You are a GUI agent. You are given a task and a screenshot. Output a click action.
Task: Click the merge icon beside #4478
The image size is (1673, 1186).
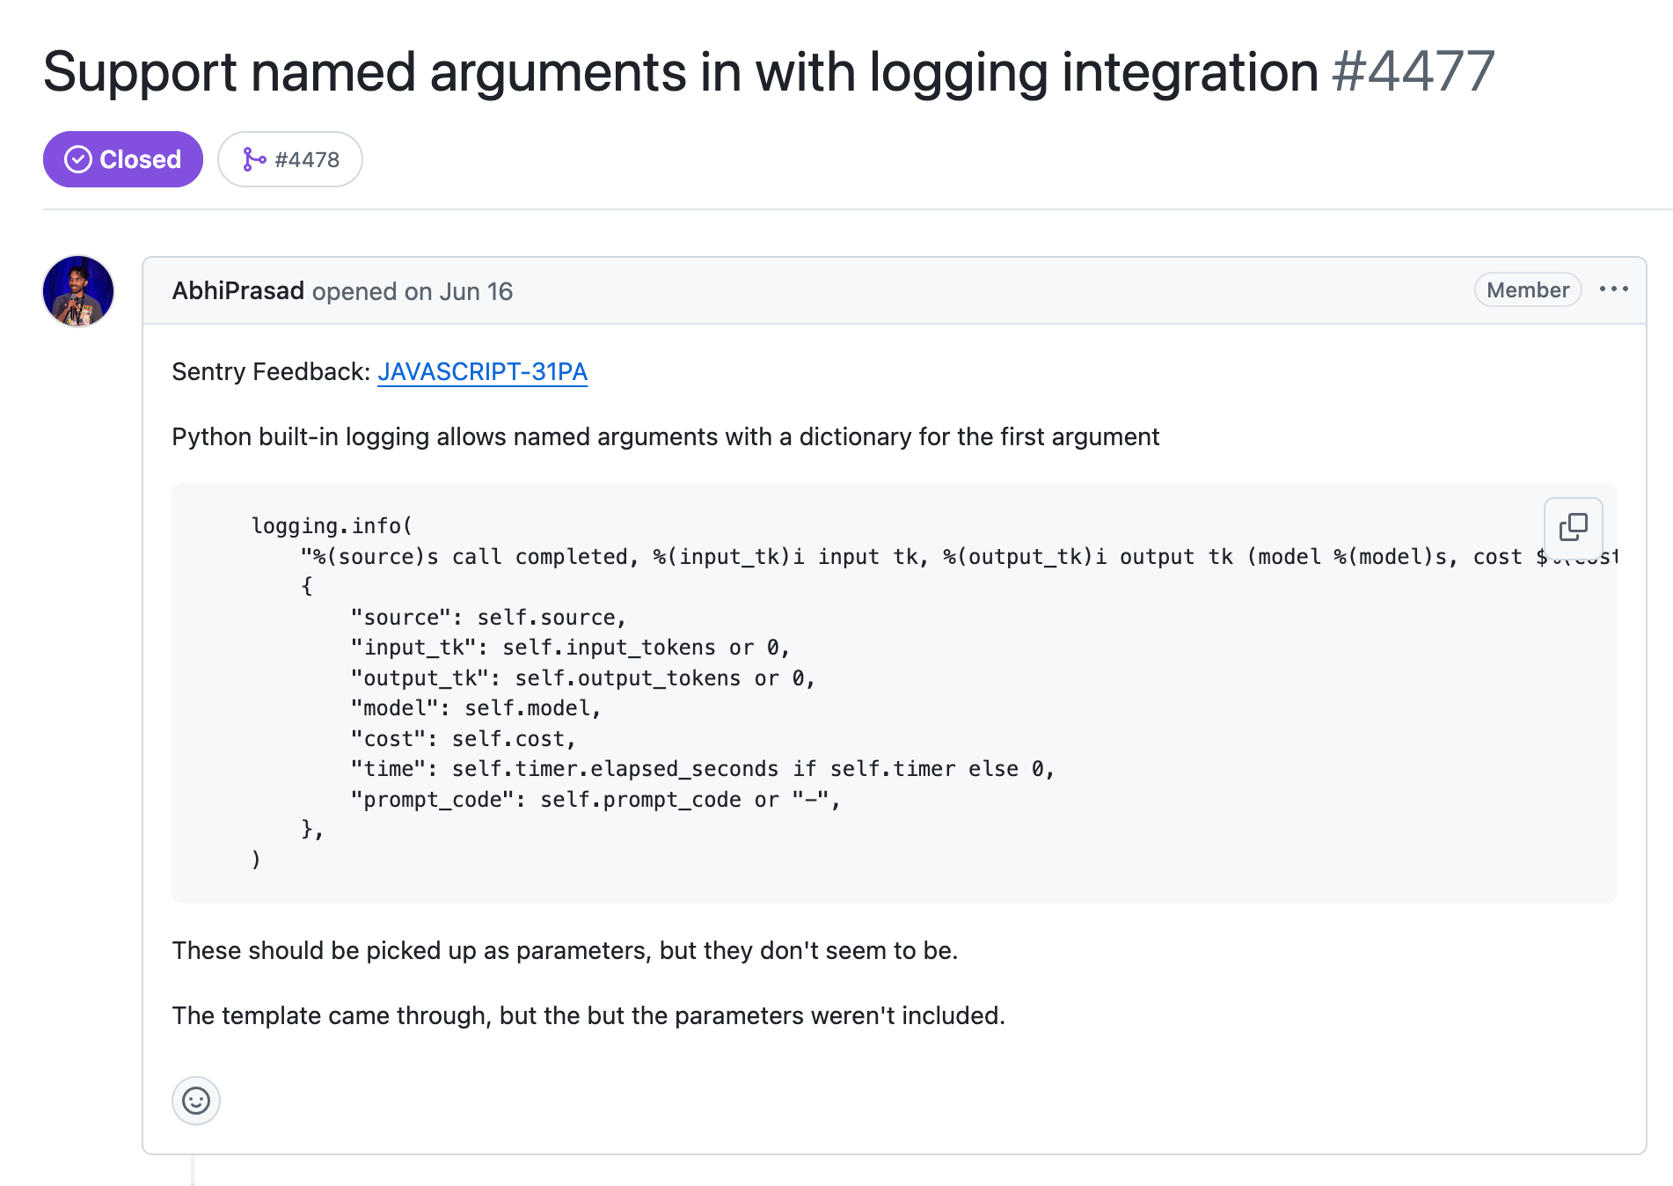pyautogui.click(x=253, y=159)
